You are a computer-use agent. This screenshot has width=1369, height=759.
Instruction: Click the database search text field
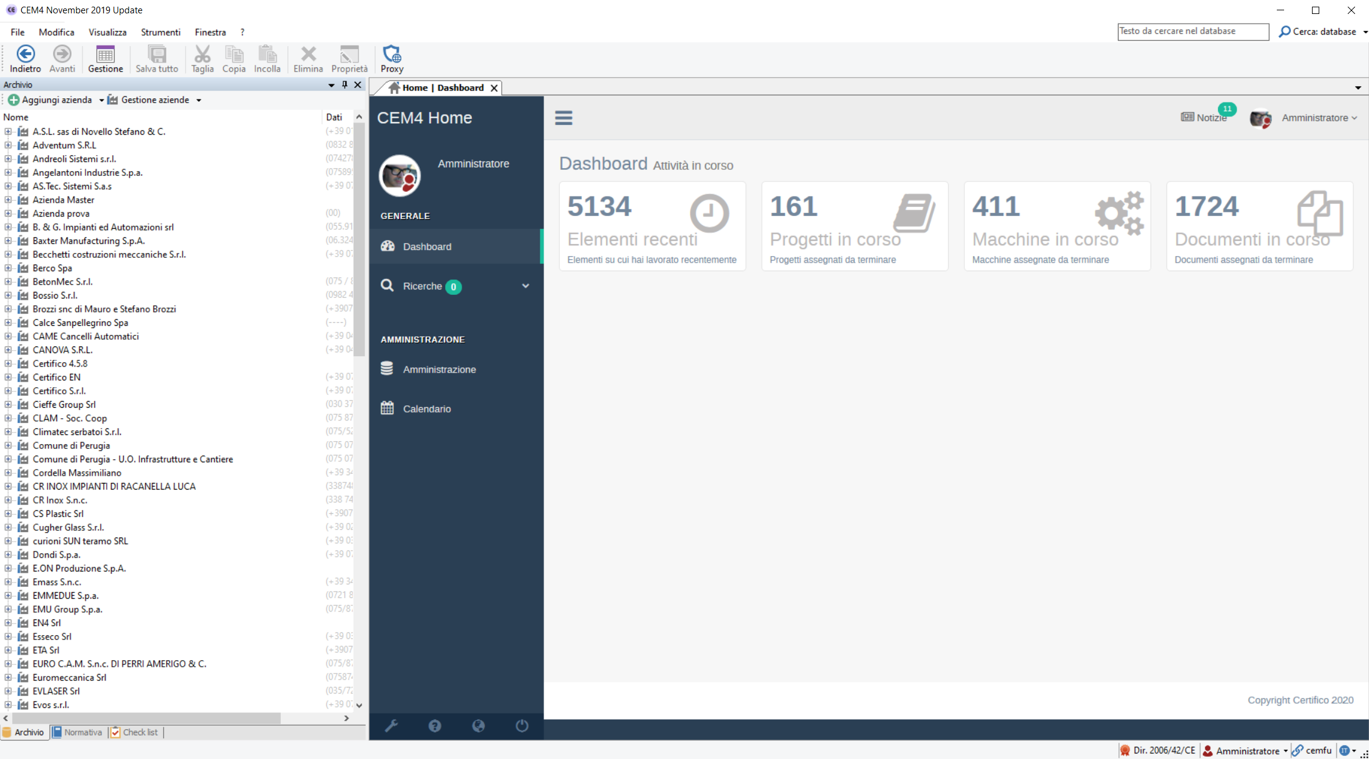pyautogui.click(x=1192, y=32)
